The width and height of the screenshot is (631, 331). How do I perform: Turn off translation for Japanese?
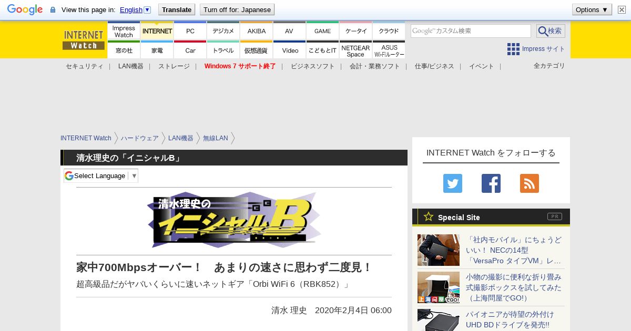[237, 9]
